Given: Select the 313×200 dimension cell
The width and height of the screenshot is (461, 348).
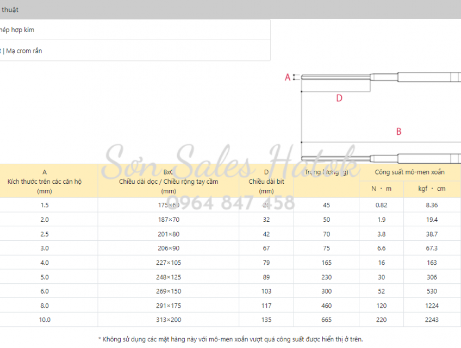Looking at the screenshot, I should 169,320.
